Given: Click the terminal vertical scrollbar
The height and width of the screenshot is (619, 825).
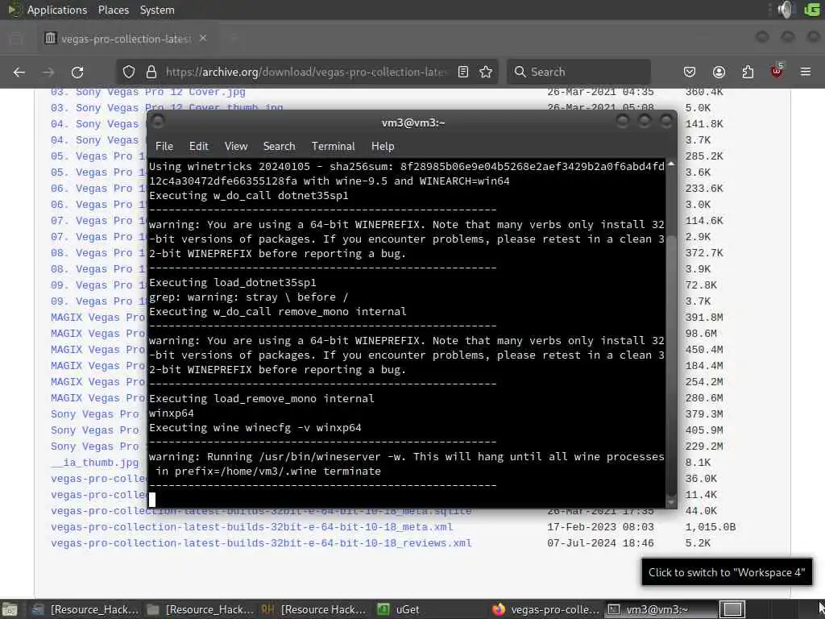Looking at the screenshot, I should [671, 333].
